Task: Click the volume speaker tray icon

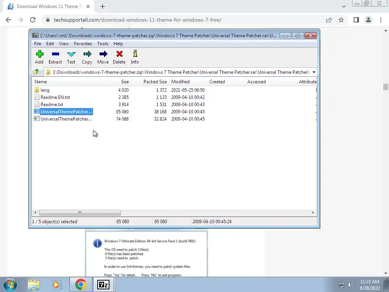Action: point(350,285)
